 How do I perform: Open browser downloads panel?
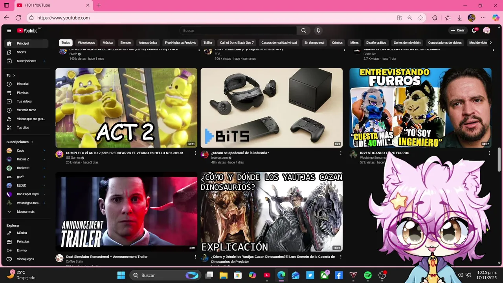tap(459, 18)
